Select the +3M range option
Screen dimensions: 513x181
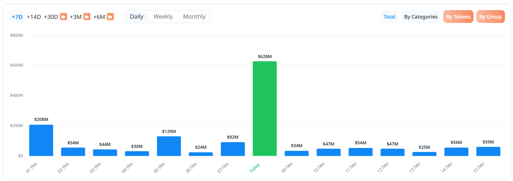point(75,17)
